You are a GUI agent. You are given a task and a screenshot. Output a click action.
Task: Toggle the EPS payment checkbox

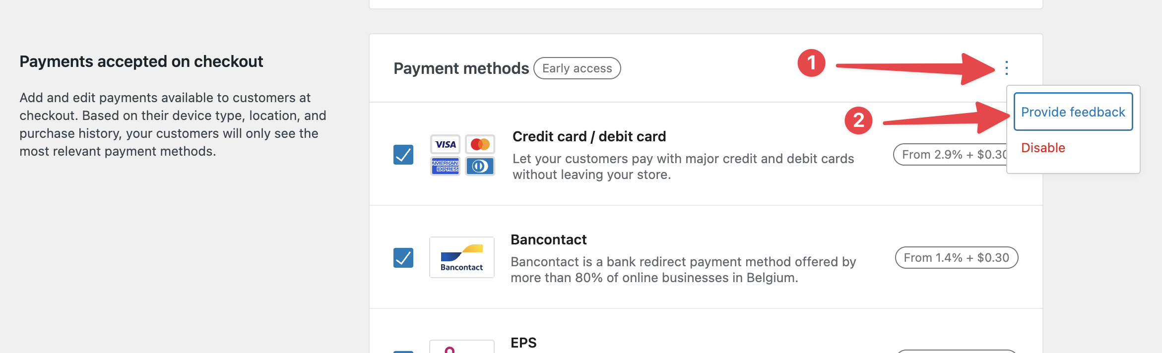click(403, 351)
